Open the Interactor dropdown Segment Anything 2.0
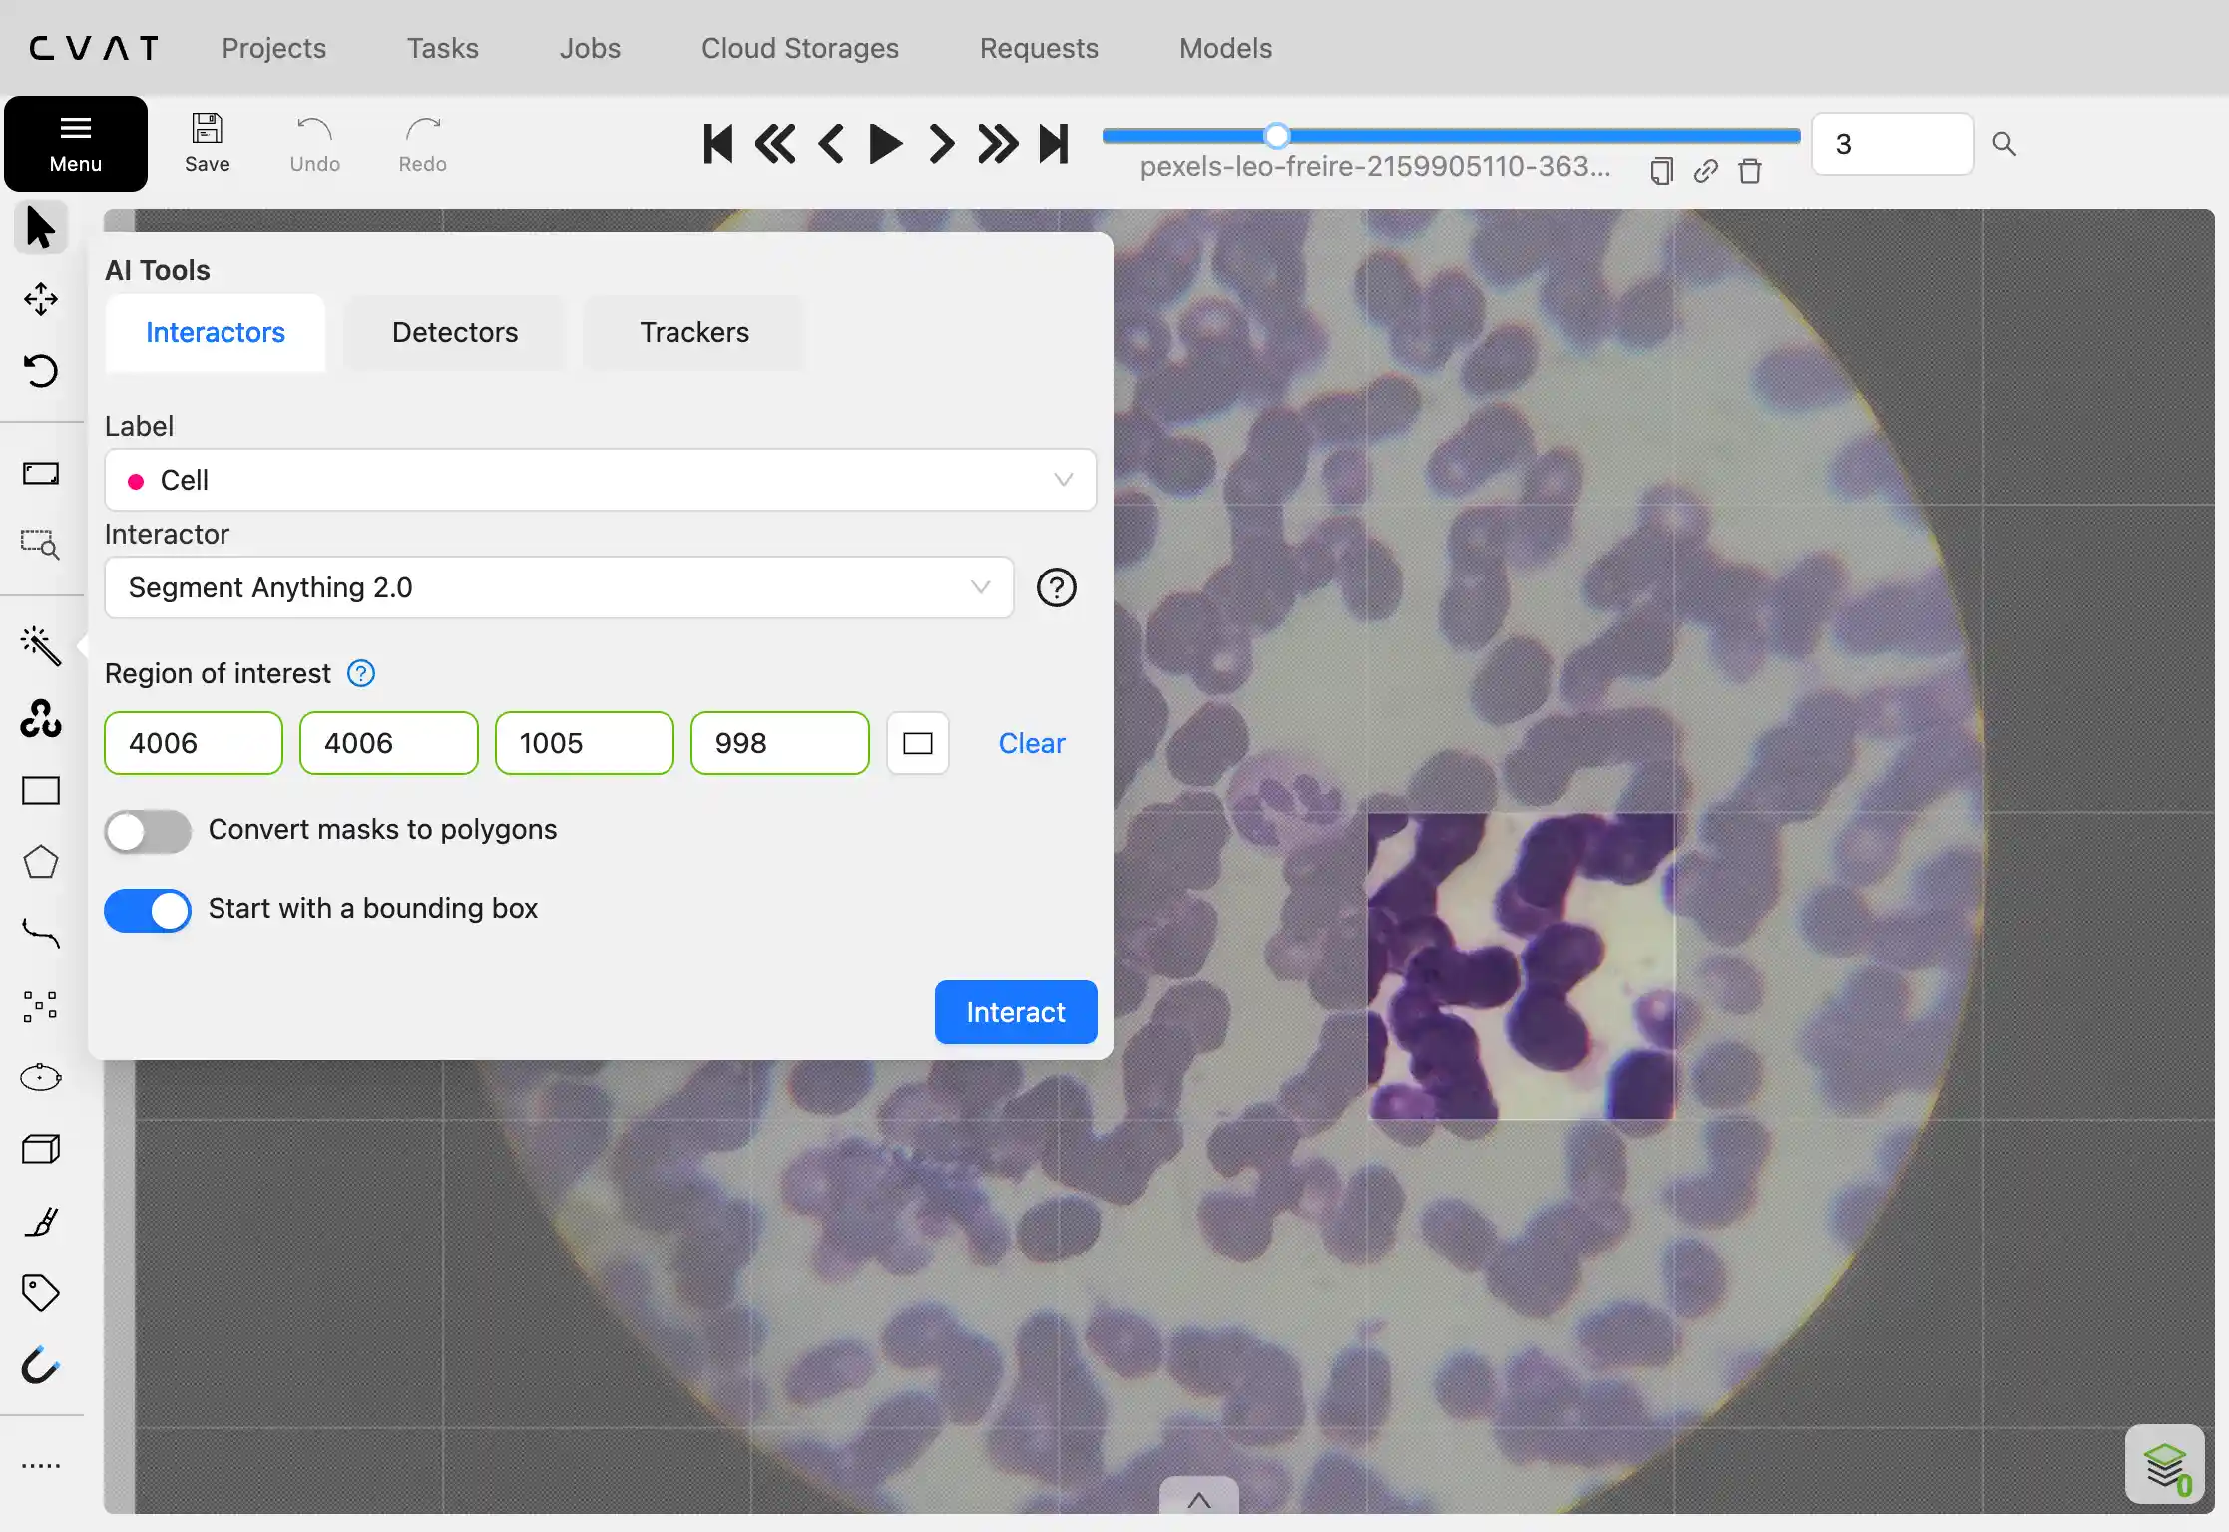This screenshot has width=2229, height=1532. (x=560, y=587)
